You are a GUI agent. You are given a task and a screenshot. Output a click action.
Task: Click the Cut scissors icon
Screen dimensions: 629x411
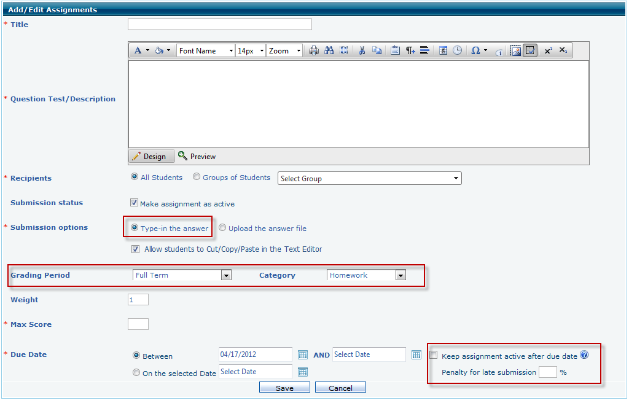point(362,51)
